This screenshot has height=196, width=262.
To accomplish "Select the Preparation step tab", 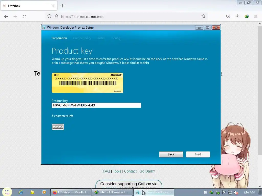I will pyautogui.click(x=59, y=38).
